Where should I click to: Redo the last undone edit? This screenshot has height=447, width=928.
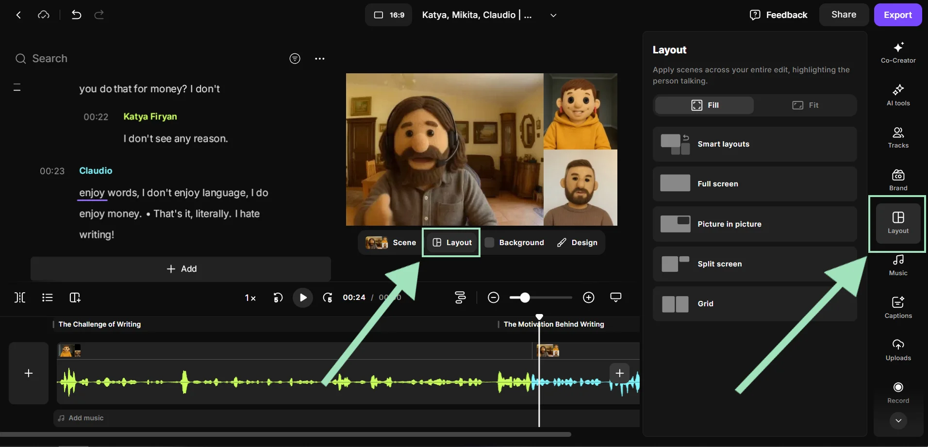click(x=99, y=15)
